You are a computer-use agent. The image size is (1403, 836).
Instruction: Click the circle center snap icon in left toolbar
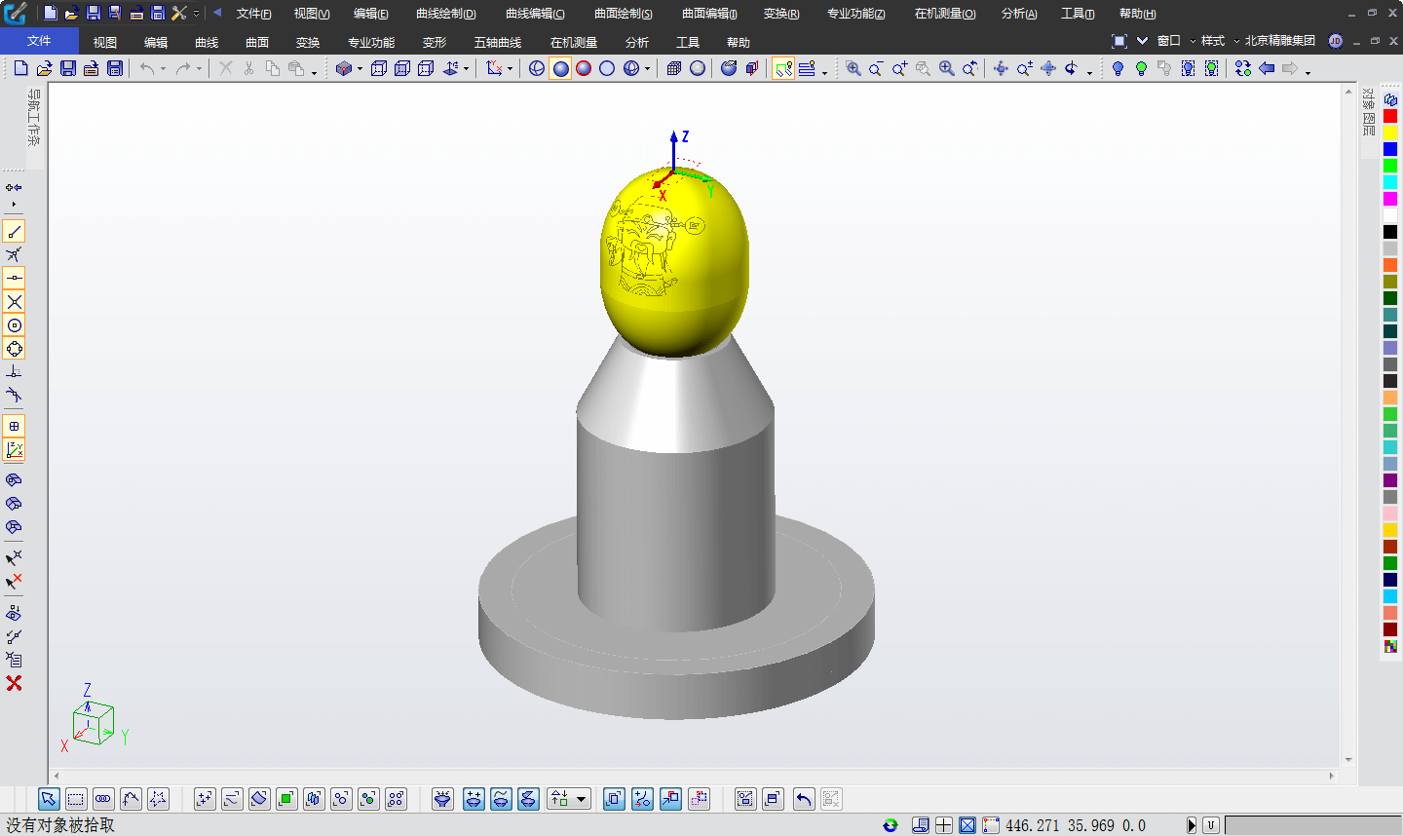[x=14, y=325]
